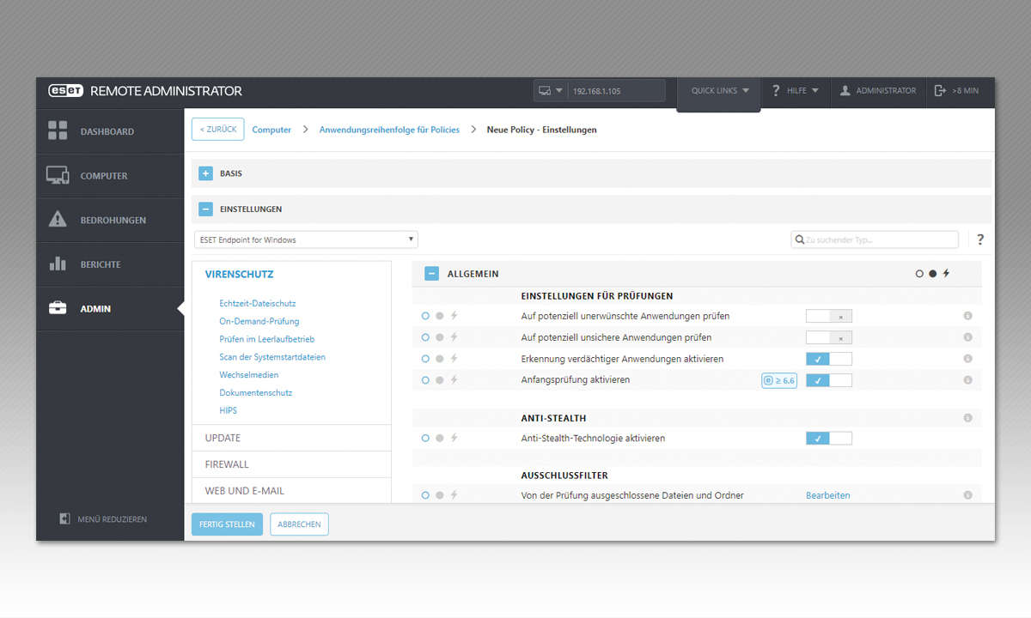Turn off Anti-Stealth-Technologie aktivieren switch
Image resolution: width=1031 pixels, height=618 pixels.
828,439
